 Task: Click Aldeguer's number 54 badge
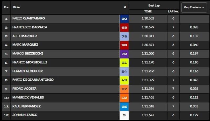[x=124, y=71]
